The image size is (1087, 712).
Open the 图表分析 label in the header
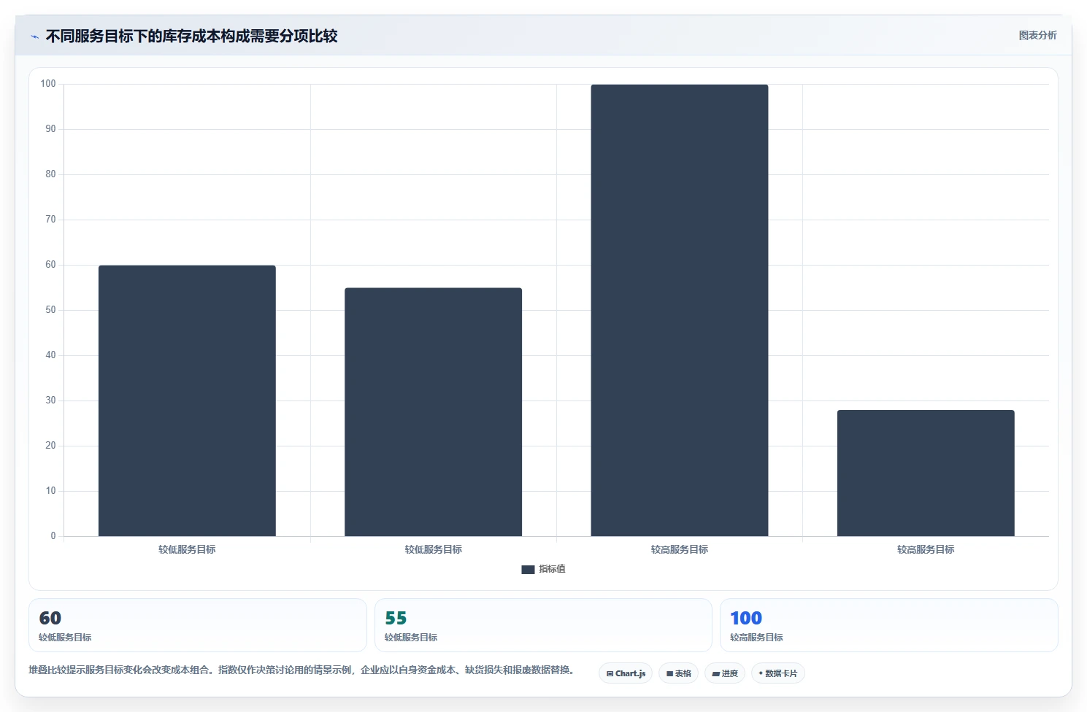[1037, 35]
